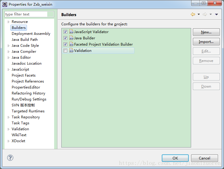Expand the Java Editor node
This screenshot has height=169, width=224.
8,58
